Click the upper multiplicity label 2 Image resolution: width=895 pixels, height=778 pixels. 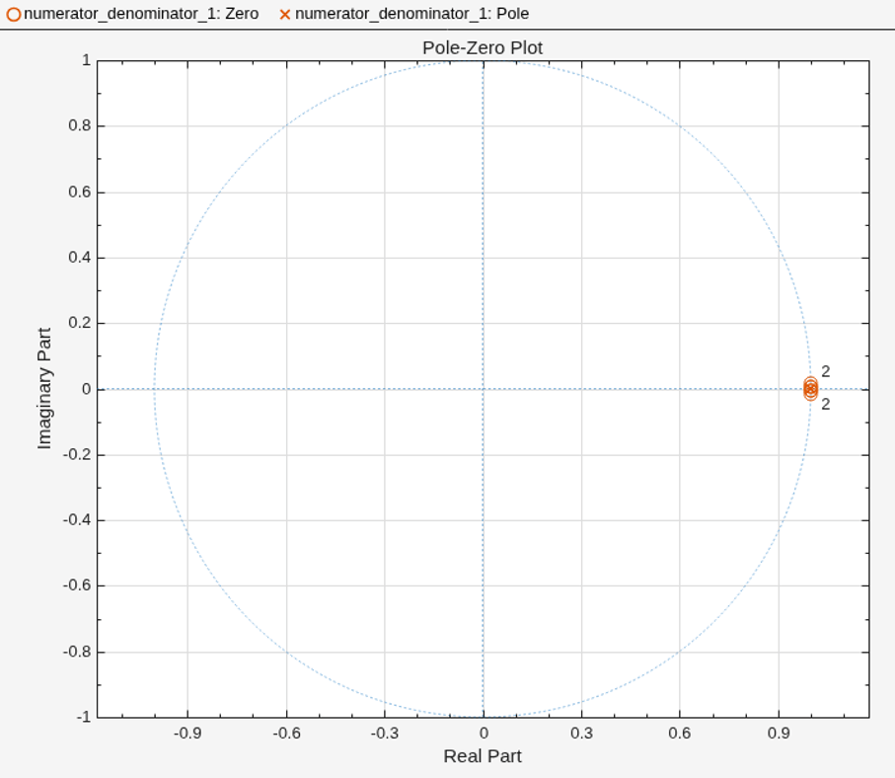click(x=825, y=371)
